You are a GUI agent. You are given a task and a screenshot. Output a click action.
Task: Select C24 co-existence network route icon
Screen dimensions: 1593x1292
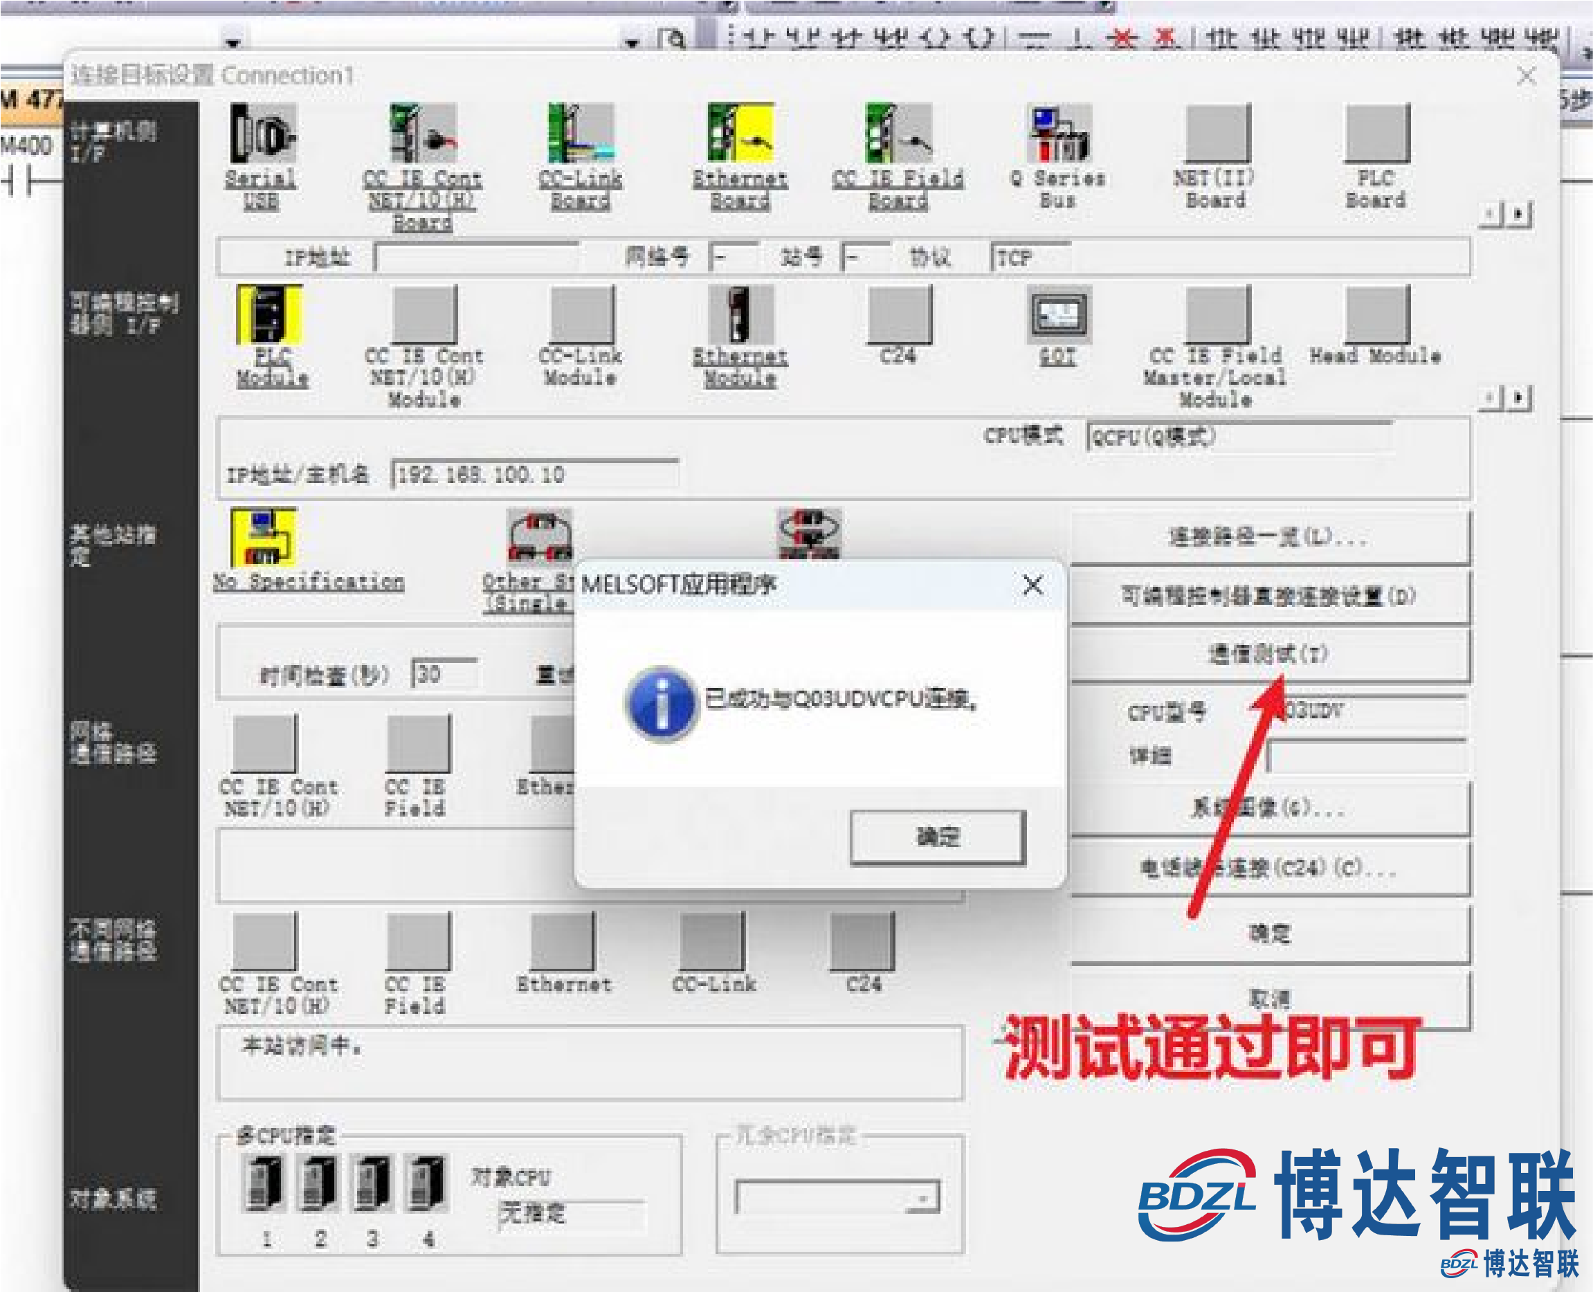pos(862,940)
